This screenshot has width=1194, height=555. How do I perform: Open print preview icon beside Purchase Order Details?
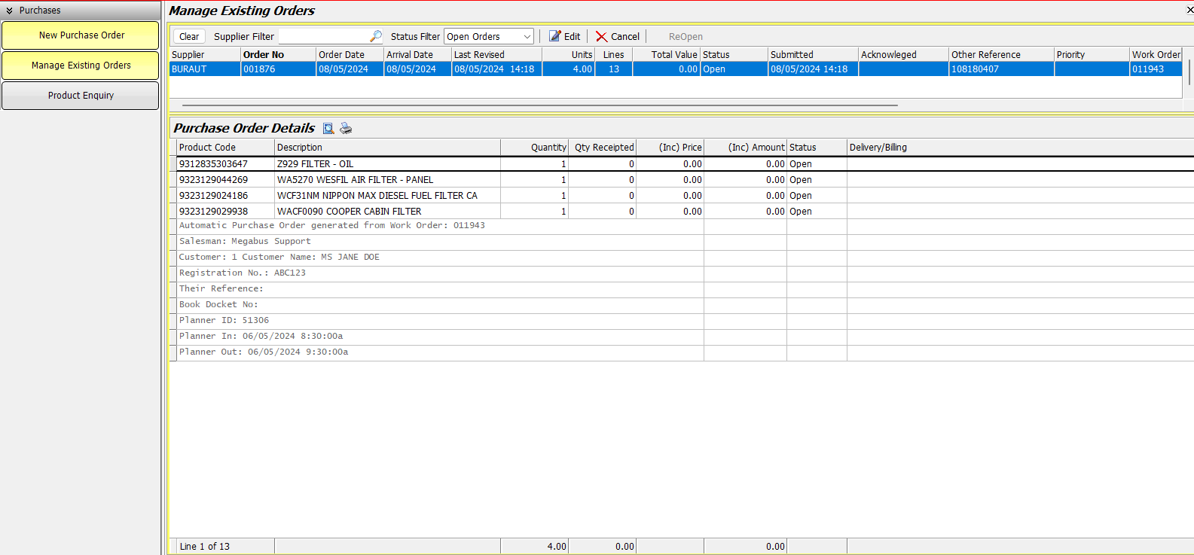pos(328,128)
